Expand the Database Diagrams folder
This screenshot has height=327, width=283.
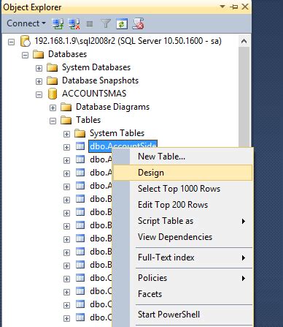click(53, 108)
